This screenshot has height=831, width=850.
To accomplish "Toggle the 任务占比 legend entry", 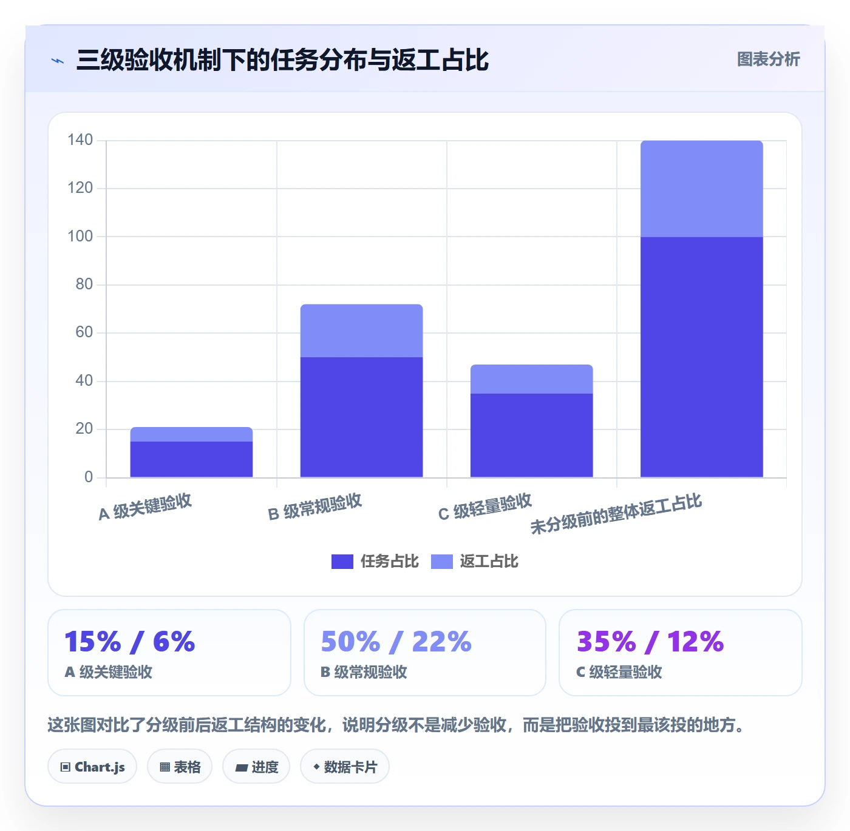I will [x=375, y=562].
